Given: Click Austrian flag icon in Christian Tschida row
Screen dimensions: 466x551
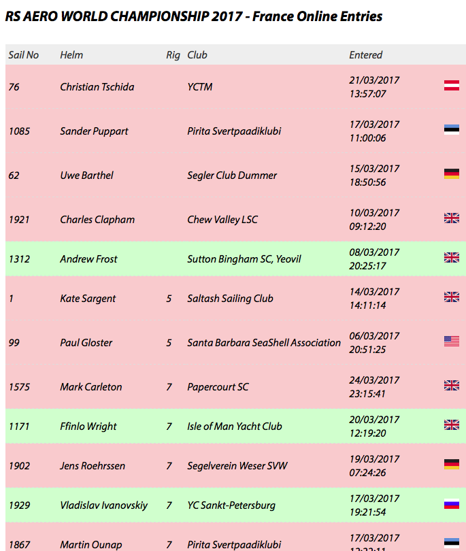Looking at the screenshot, I should [451, 86].
